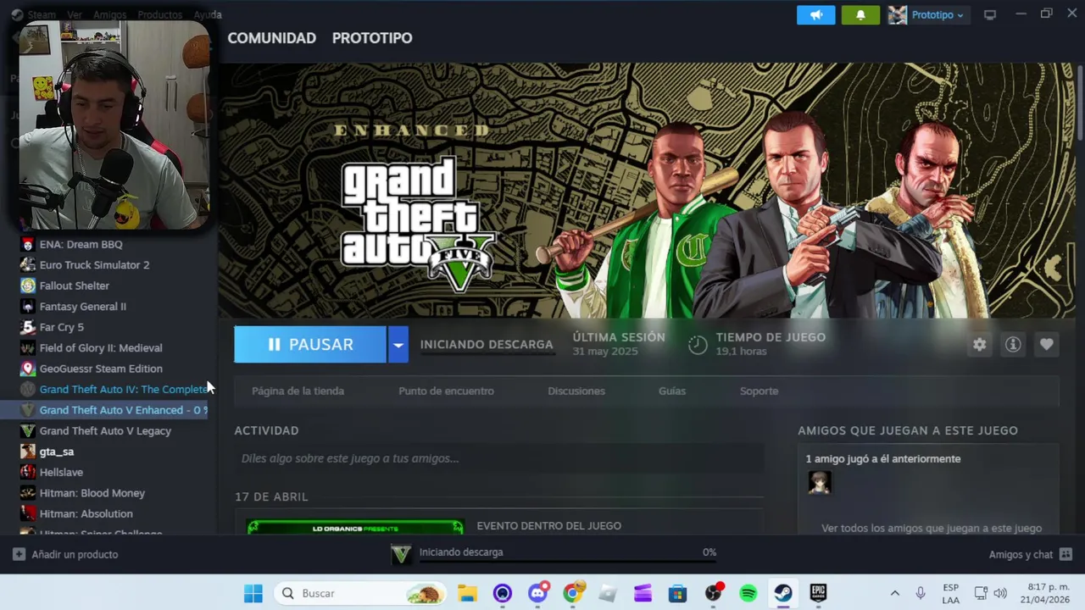Open Soporte link
The width and height of the screenshot is (1085, 610).
(x=759, y=391)
